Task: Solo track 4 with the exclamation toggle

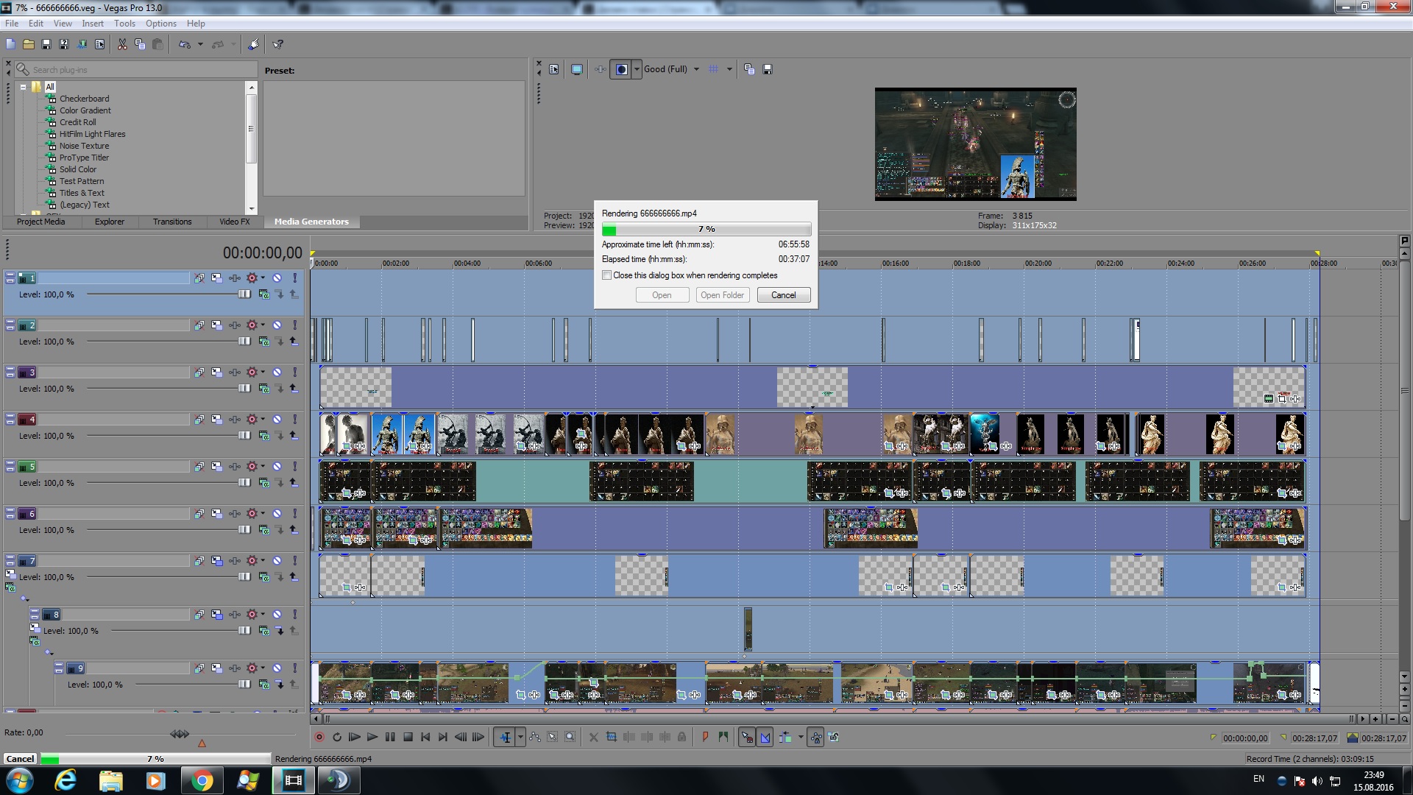Action: [294, 420]
